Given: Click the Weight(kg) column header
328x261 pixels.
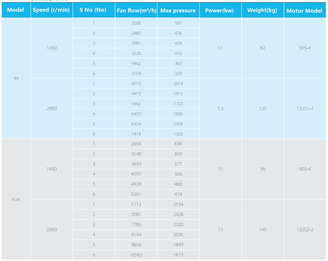Looking at the screenshot, I should [x=262, y=10].
